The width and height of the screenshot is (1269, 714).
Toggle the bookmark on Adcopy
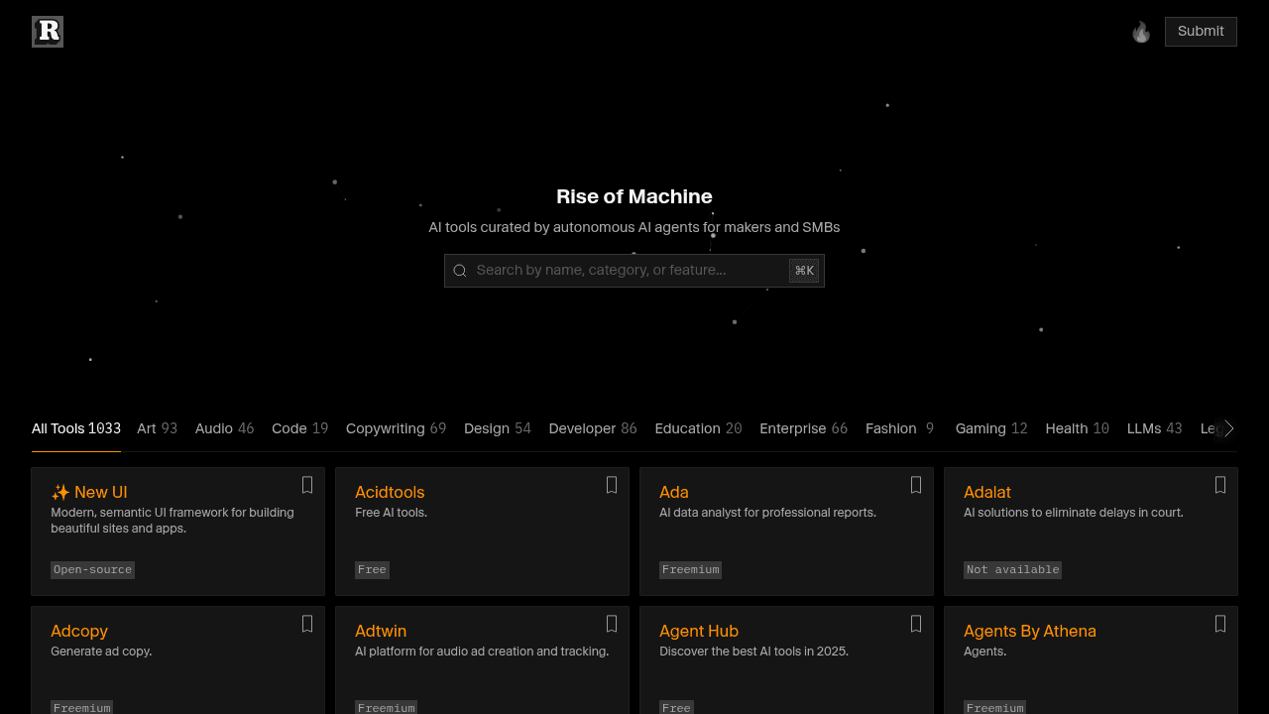point(307,624)
